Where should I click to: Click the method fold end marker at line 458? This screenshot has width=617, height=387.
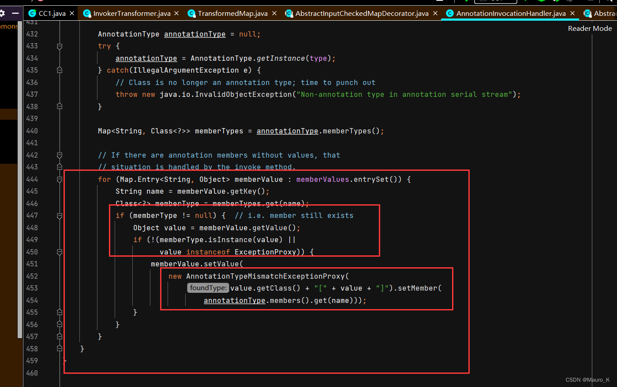pyautogui.click(x=60, y=349)
